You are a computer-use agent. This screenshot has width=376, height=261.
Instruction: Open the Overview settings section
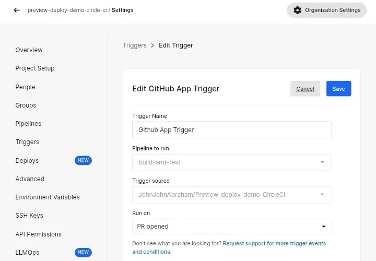29,50
